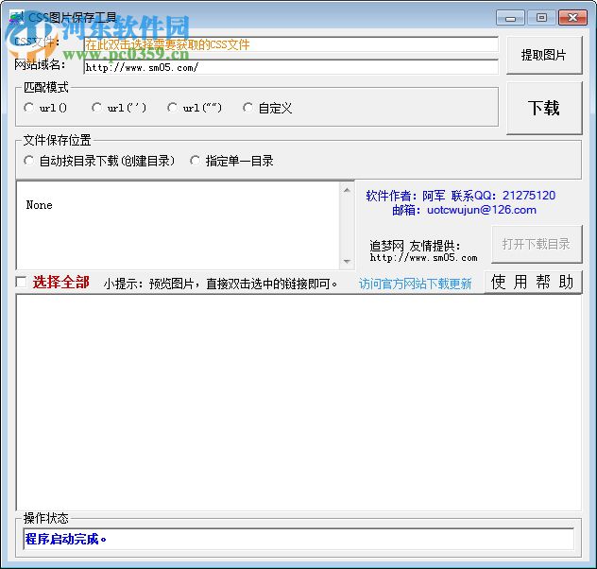This screenshot has height=569, width=597.
Task: Click the 打开下载目录 button
Action: point(537,244)
